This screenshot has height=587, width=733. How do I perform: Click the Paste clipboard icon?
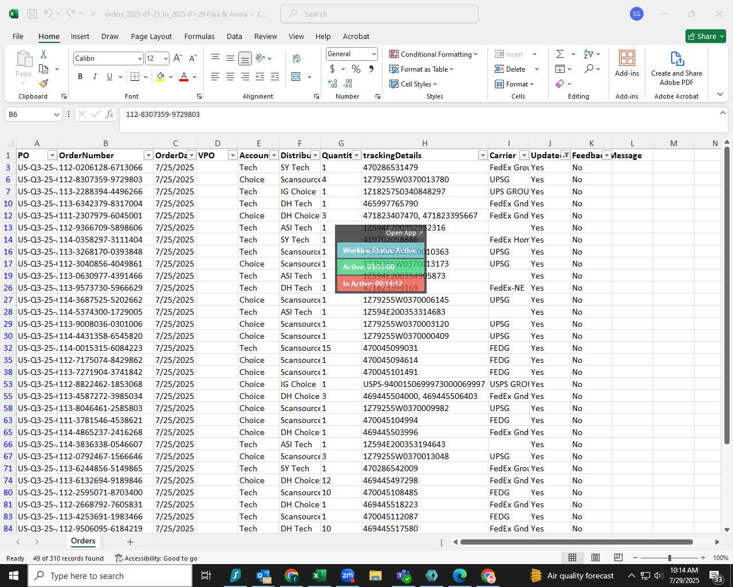click(x=24, y=59)
